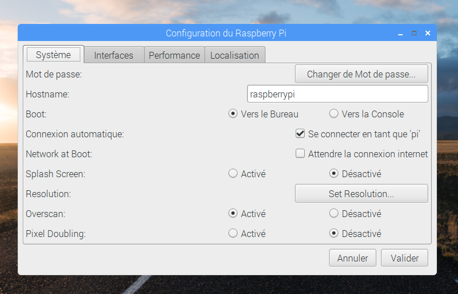Open the Localisation tab
The height and width of the screenshot is (294, 458).
[235, 55]
